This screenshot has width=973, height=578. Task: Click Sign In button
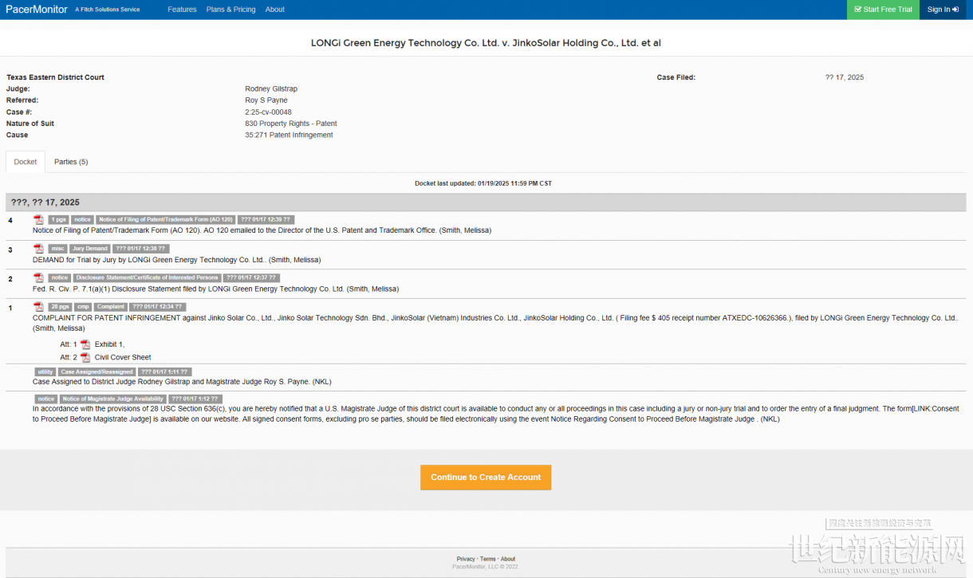(x=943, y=10)
